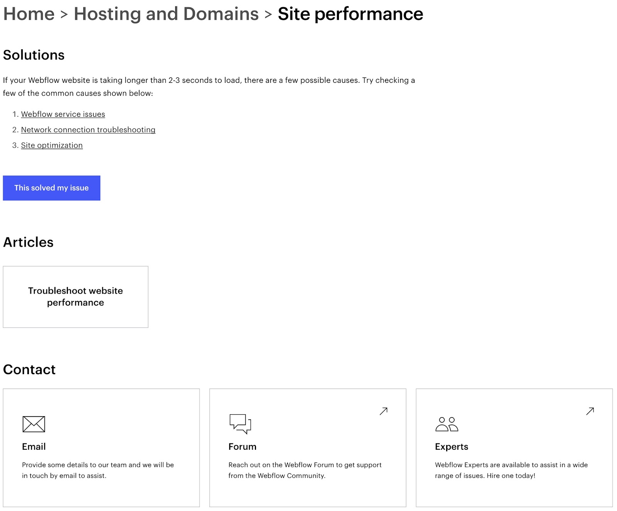This screenshot has width=617, height=511.
Task: Click Email card description about providing details
Action: [98, 470]
